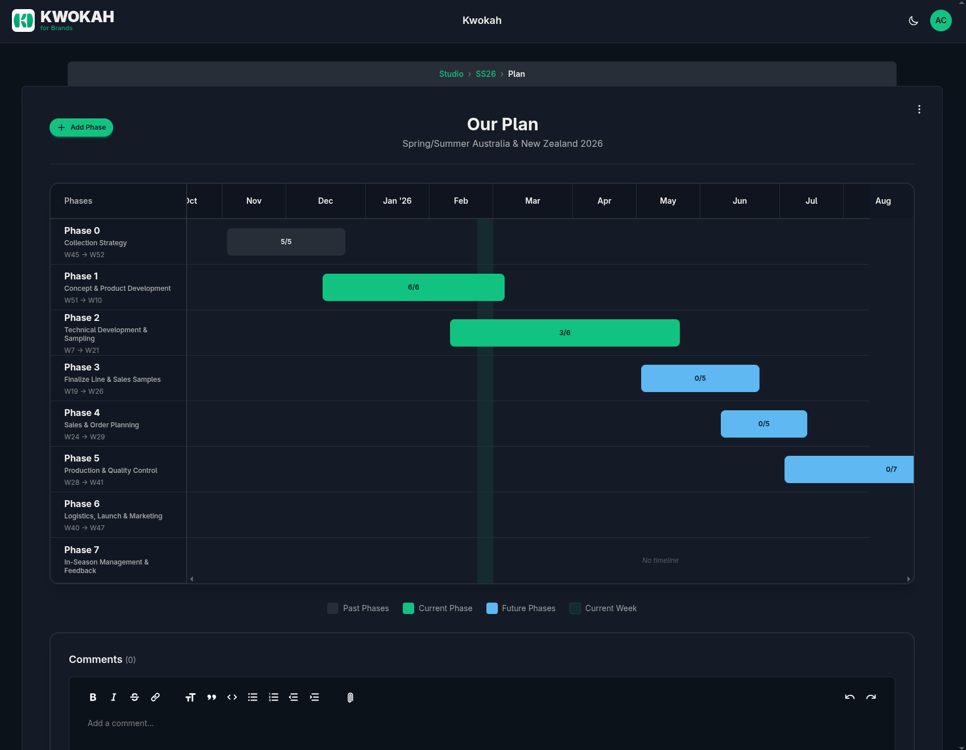Increase indent in comment editor
This screenshot has height=750, width=966.
coord(315,697)
